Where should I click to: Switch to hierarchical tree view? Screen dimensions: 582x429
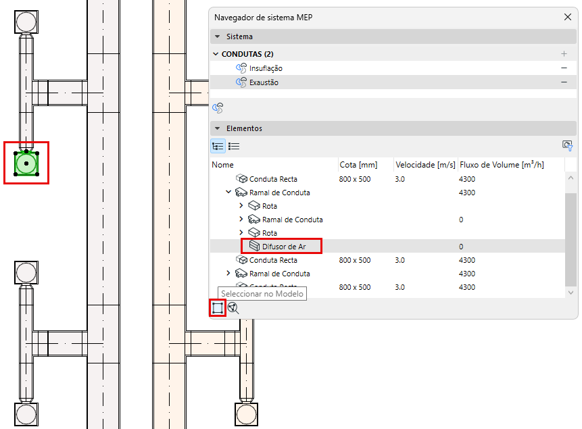(218, 145)
